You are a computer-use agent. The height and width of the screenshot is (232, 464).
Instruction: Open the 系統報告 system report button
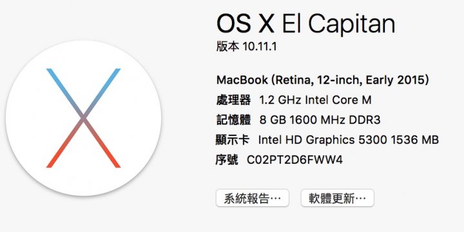[x=253, y=198]
